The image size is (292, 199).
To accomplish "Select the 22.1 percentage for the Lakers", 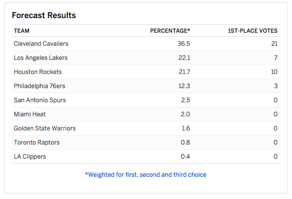I will tap(184, 58).
